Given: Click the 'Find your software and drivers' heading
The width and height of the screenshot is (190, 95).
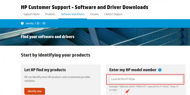Looking at the screenshot, I should tap(48, 37).
